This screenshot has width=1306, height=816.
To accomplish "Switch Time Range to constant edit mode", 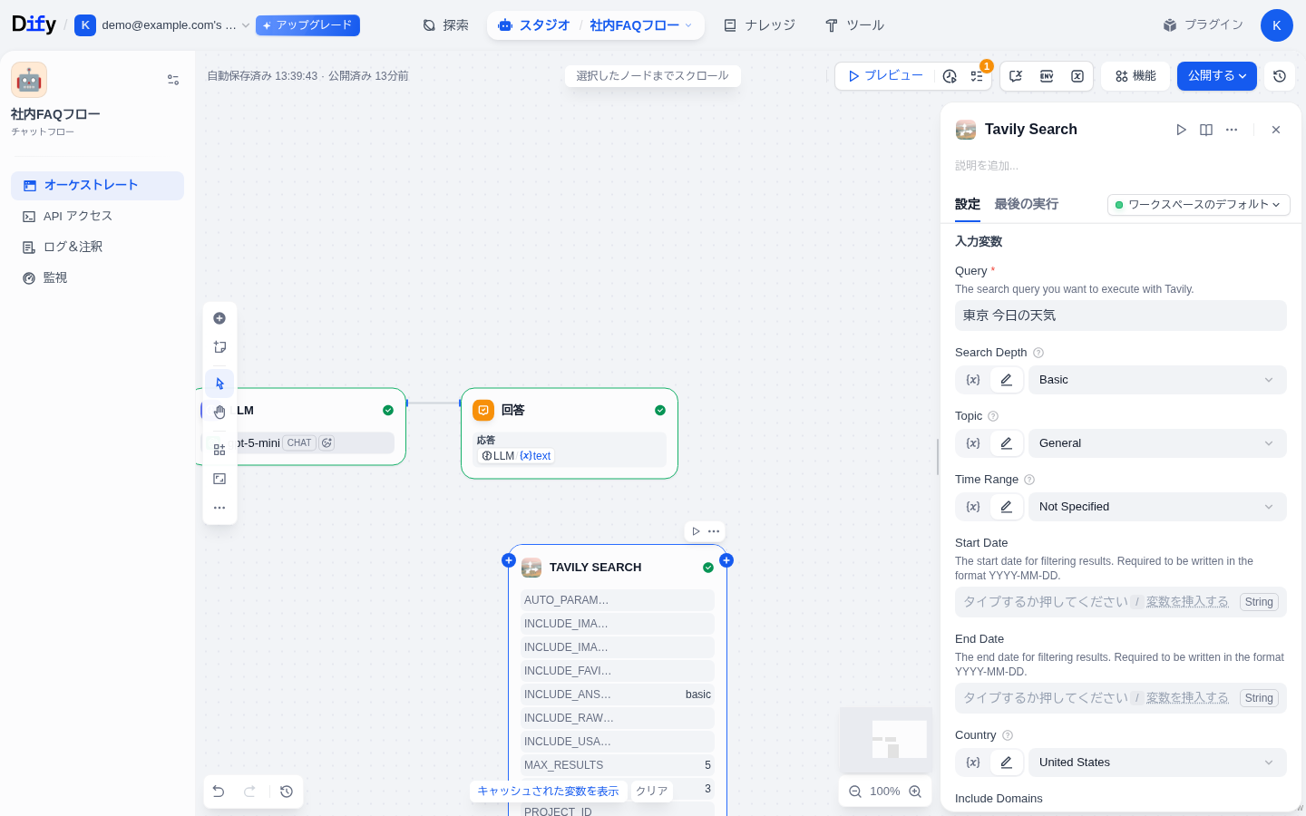I will 1007,507.
